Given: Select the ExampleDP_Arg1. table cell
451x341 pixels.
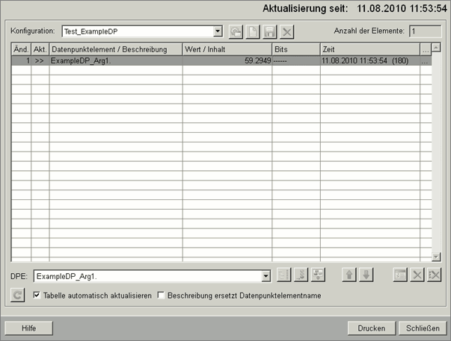Looking at the screenshot, I should click(x=116, y=60).
